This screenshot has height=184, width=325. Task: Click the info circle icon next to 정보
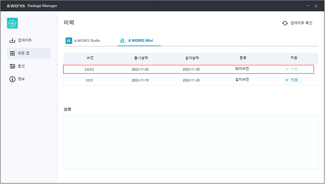[x=13, y=79]
